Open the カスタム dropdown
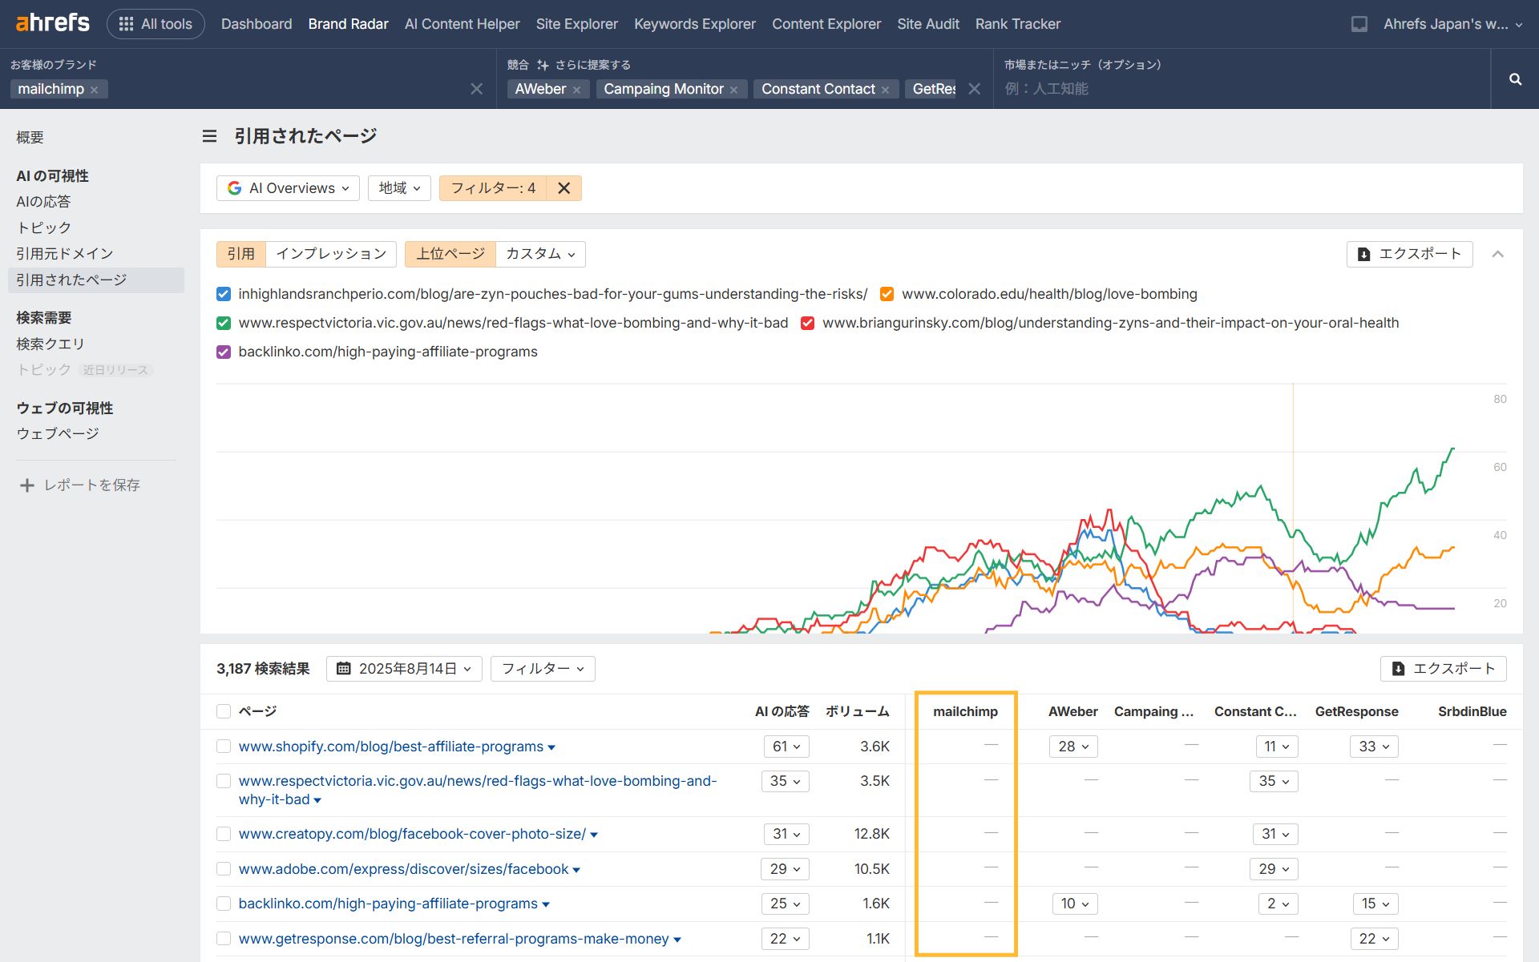 tap(539, 254)
